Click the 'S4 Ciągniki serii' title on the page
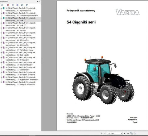The width and height of the screenshot is (148, 136). coord(81,22)
